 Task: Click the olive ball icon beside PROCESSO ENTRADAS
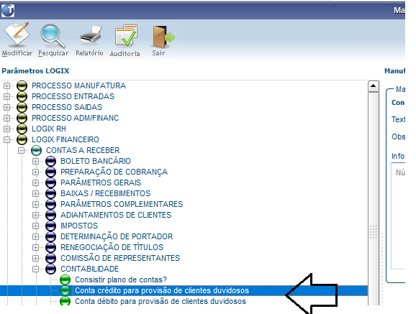pos(22,96)
